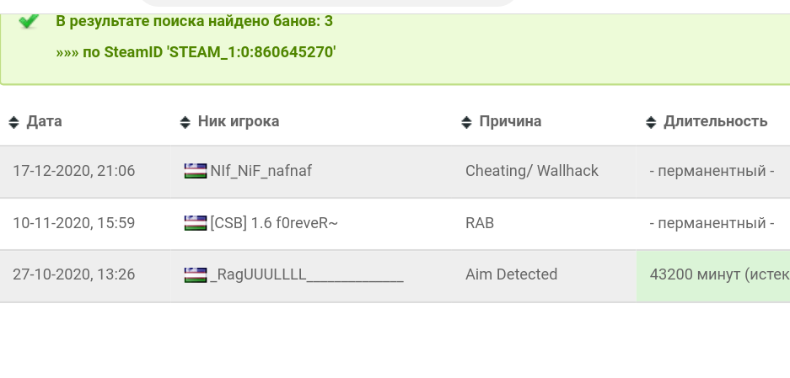The height and width of the screenshot is (378, 790).
Task: Sort table by Длительность header
Action: (716, 121)
